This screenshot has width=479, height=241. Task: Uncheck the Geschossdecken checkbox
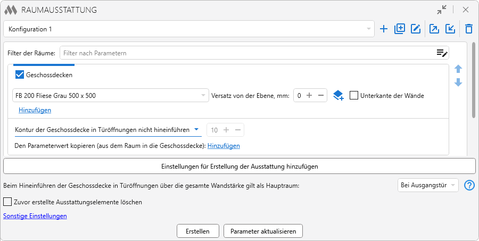point(20,75)
